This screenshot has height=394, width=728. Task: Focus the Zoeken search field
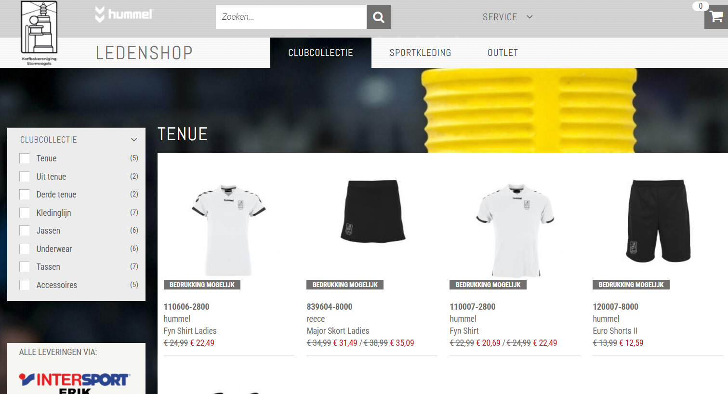coord(291,17)
